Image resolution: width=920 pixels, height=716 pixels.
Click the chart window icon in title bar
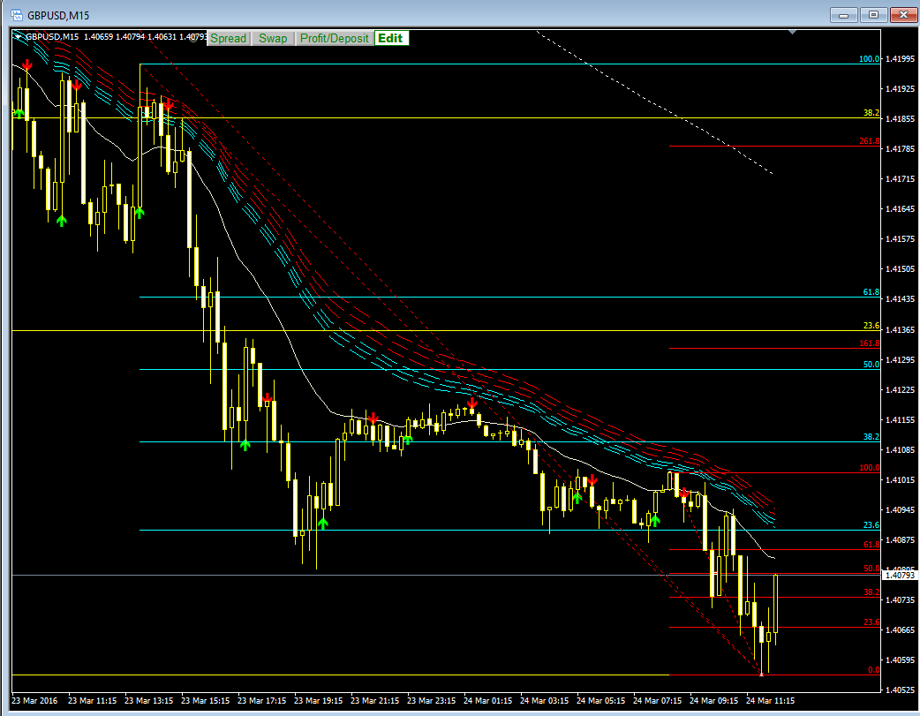tap(17, 15)
